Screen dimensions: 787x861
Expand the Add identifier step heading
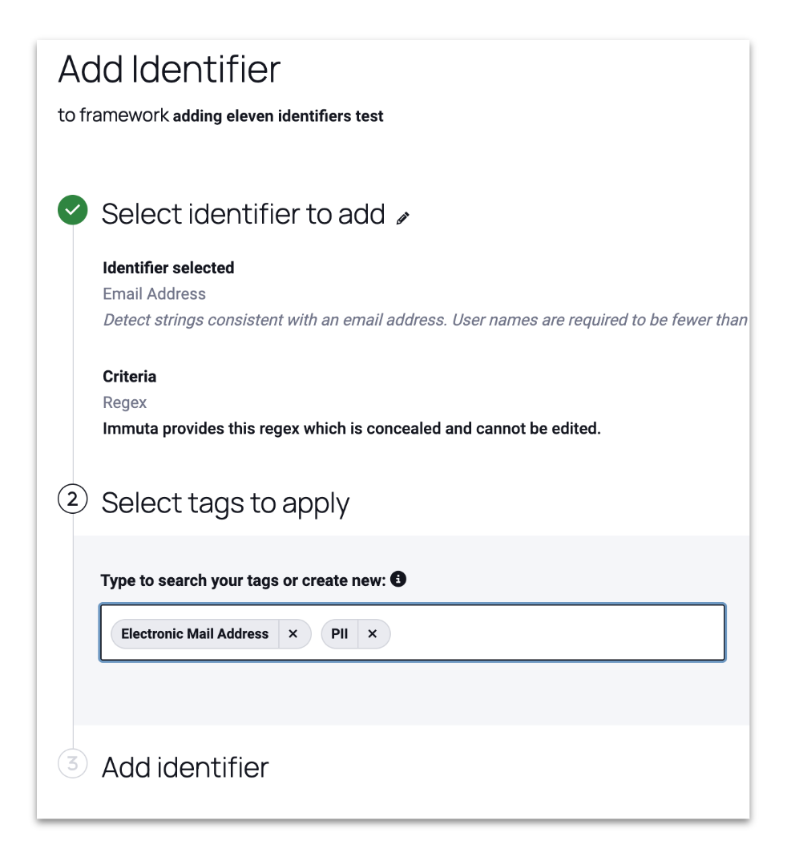click(185, 767)
